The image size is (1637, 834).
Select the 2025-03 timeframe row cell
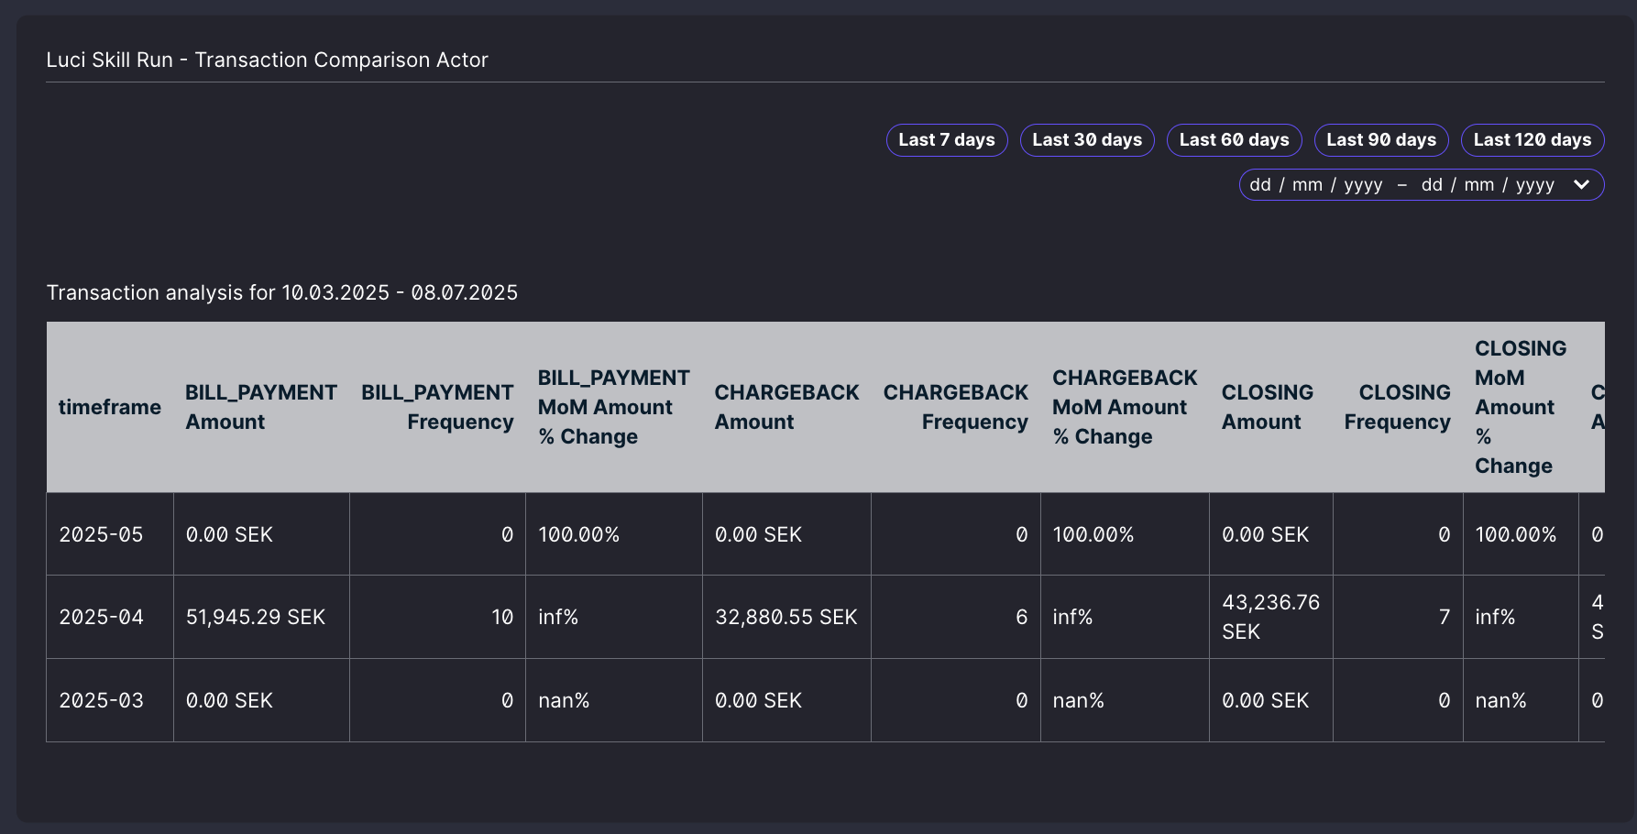(x=110, y=700)
